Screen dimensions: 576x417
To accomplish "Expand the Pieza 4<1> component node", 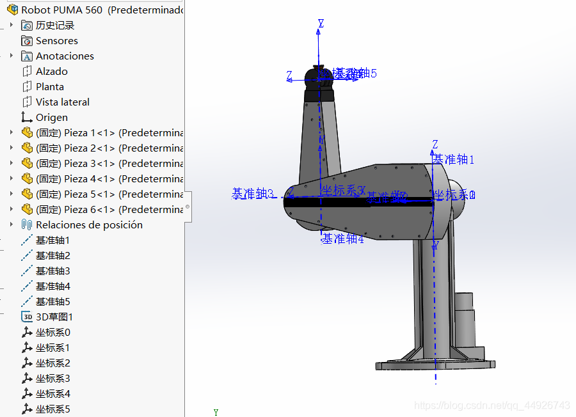I will tap(12, 178).
